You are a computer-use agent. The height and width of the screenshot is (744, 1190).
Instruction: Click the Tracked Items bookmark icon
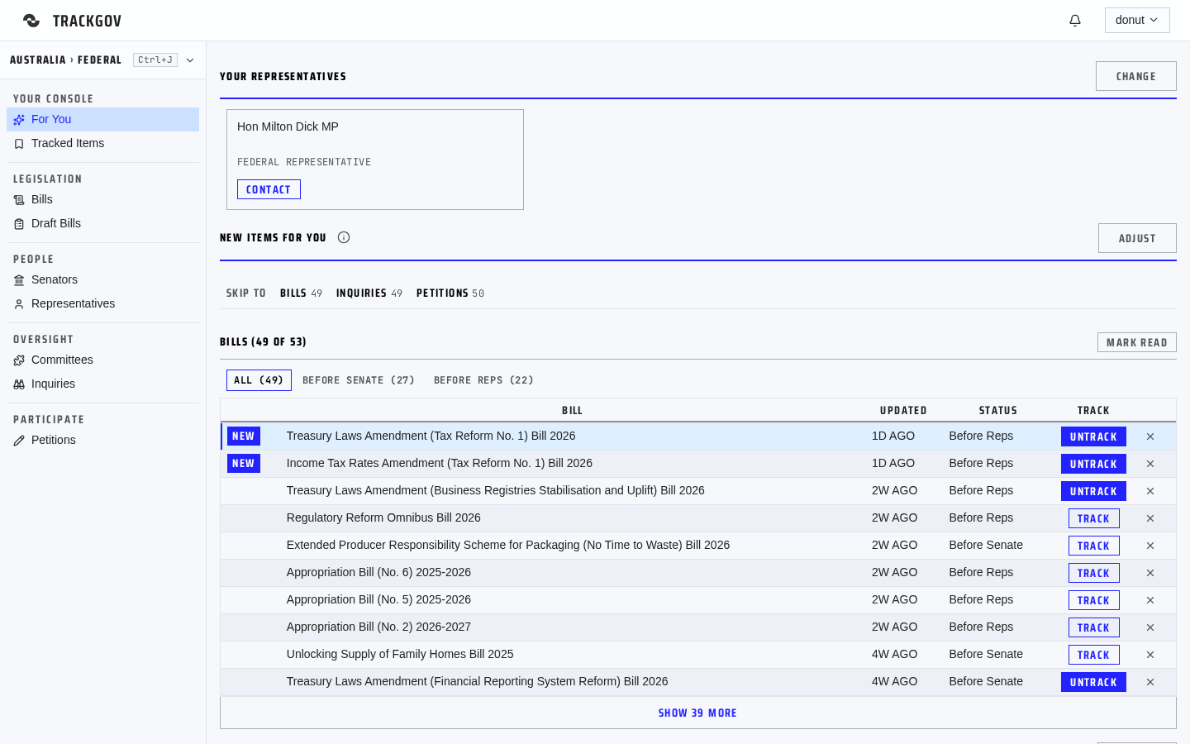[19, 144]
